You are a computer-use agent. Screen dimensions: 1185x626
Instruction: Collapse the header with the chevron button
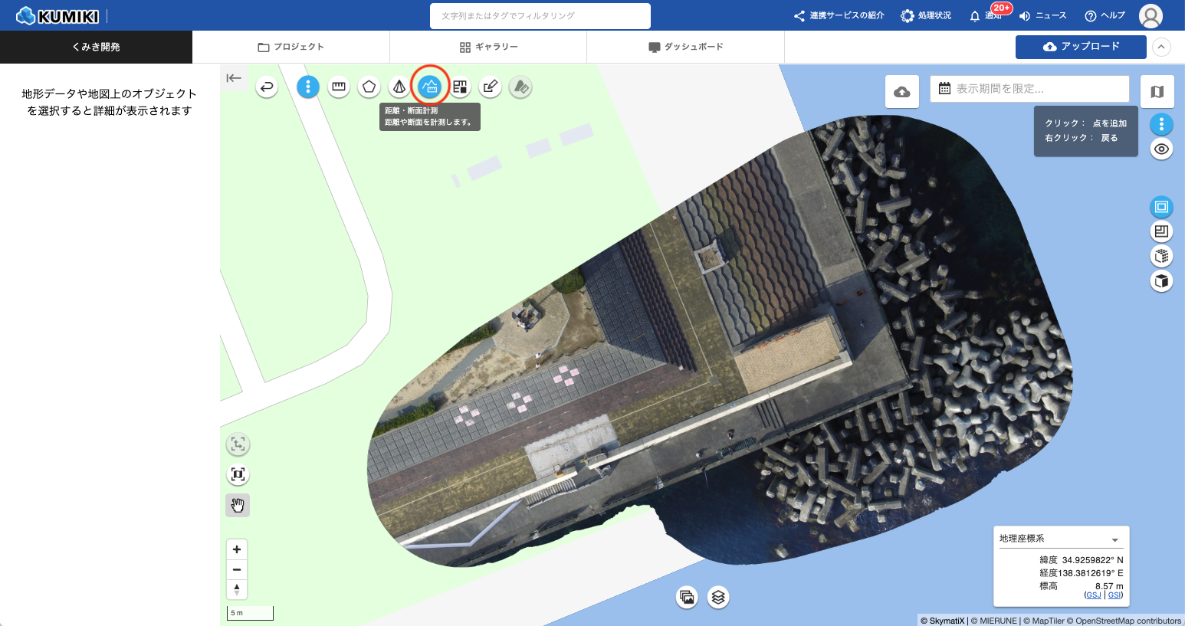click(1162, 47)
